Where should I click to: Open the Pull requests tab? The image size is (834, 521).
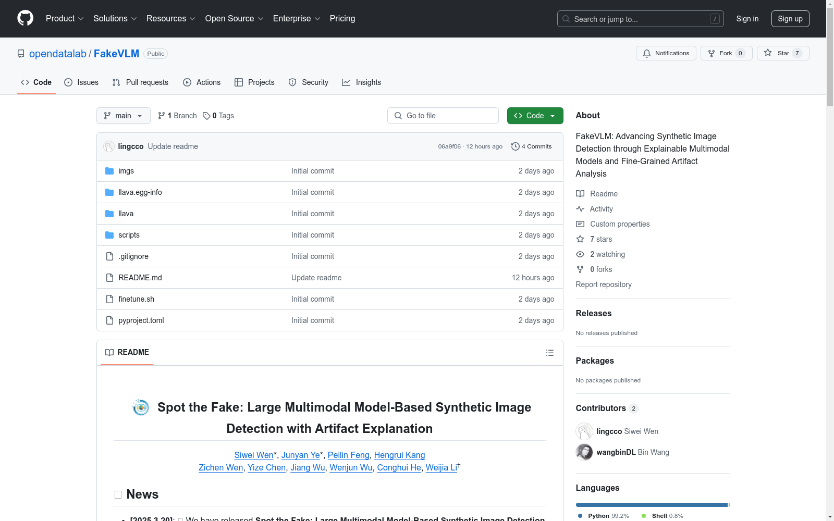[x=140, y=82]
